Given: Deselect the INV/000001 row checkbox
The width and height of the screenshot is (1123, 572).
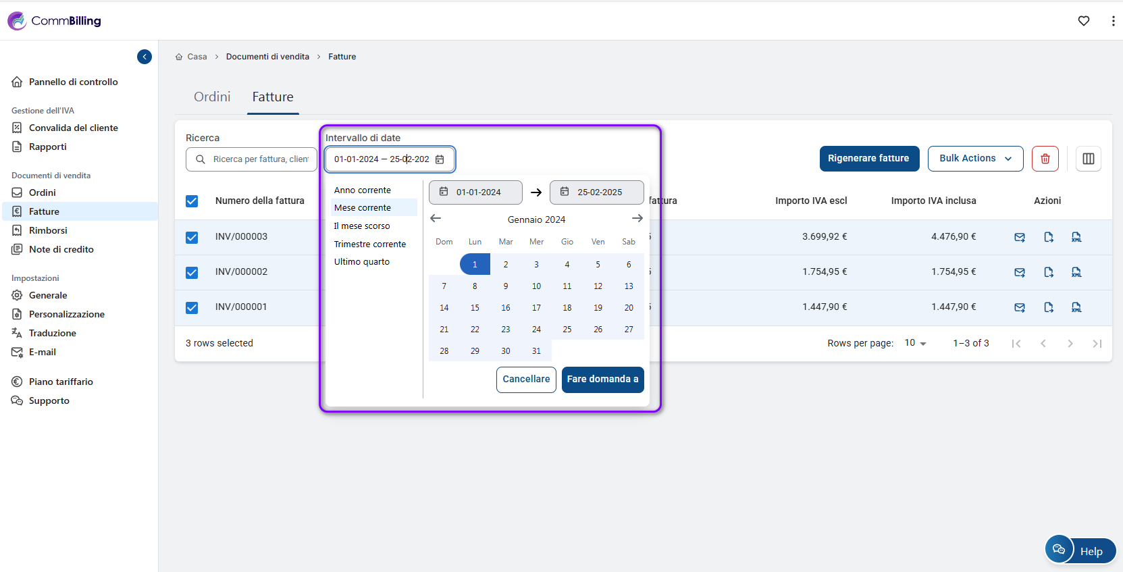Looking at the screenshot, I should pos(192,307).
